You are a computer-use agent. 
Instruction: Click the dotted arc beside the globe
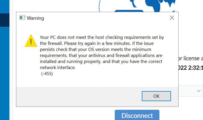(100, 6)
